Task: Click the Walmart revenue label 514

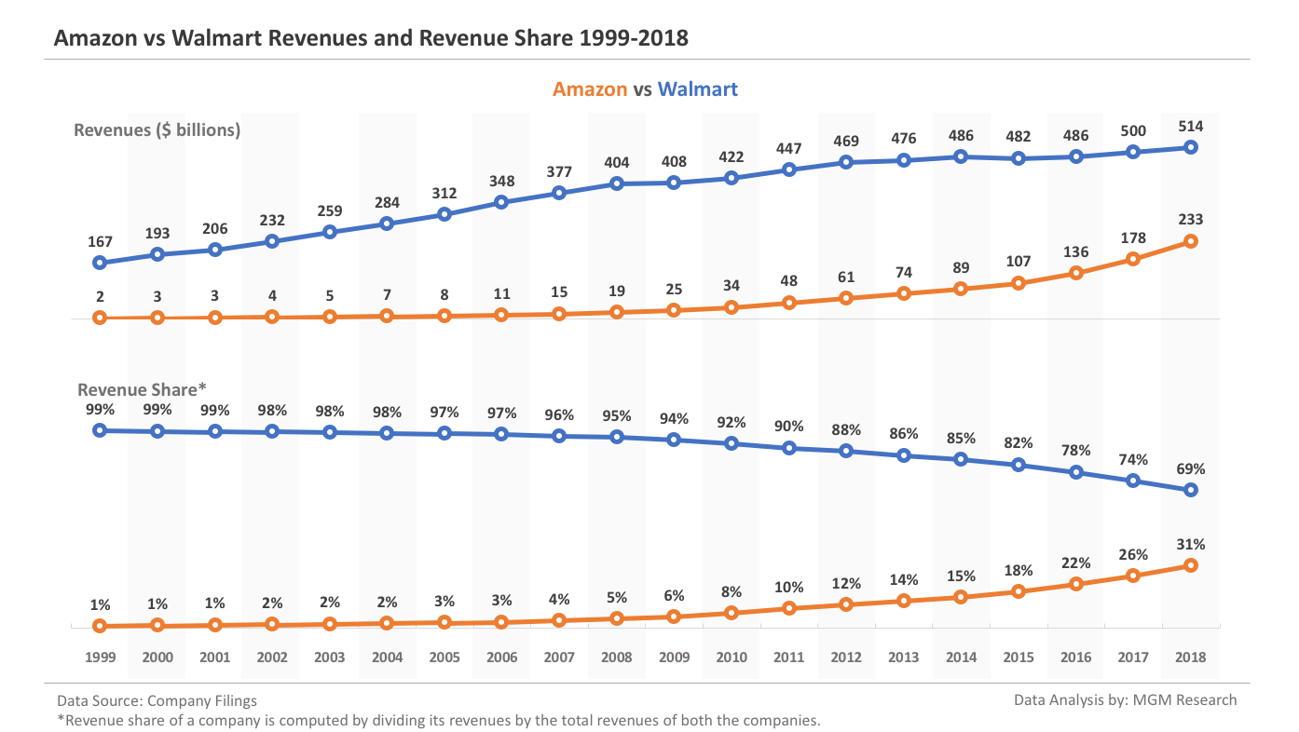Action: (1191, 126)
